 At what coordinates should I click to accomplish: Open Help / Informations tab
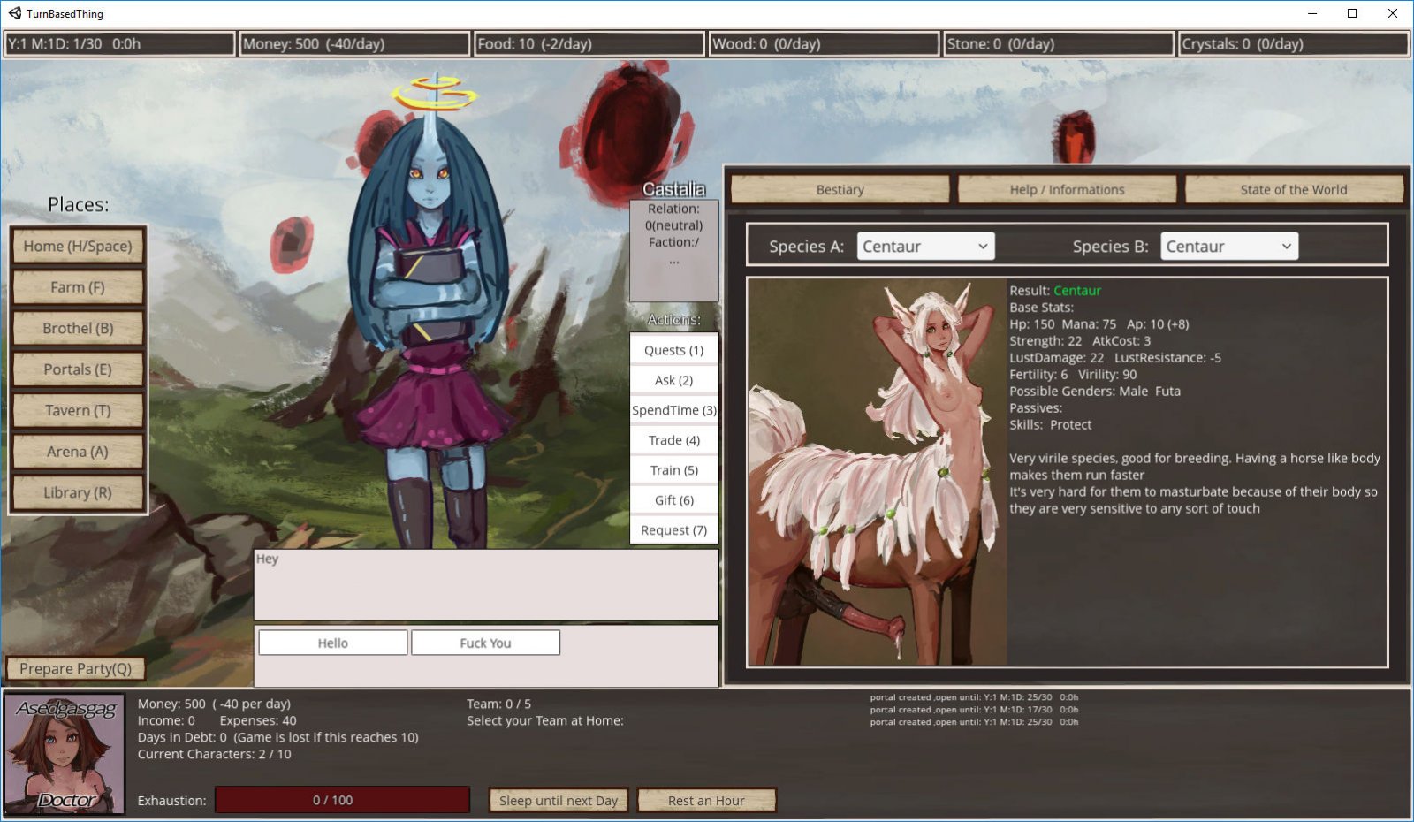[1067, 189]
